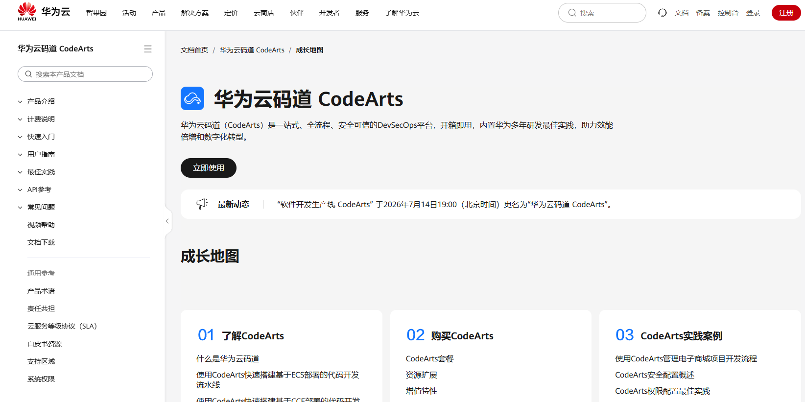The height and width of the screenshot is (402, 805).
Task: Open 白皮书资源 in sidebar
Action: tap(45, 344)
